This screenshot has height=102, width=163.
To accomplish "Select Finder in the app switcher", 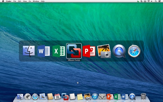I will click(29, 51).
